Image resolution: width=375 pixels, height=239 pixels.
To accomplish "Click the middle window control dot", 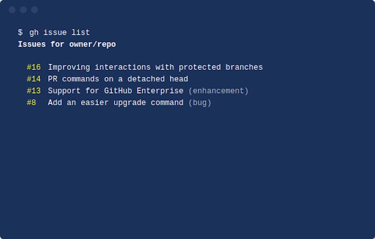I will pyautogui.click(x=23, y=10).
